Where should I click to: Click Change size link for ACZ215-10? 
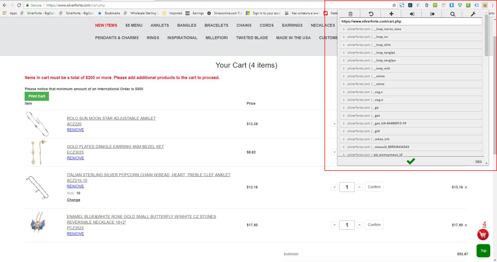point(74,200)
